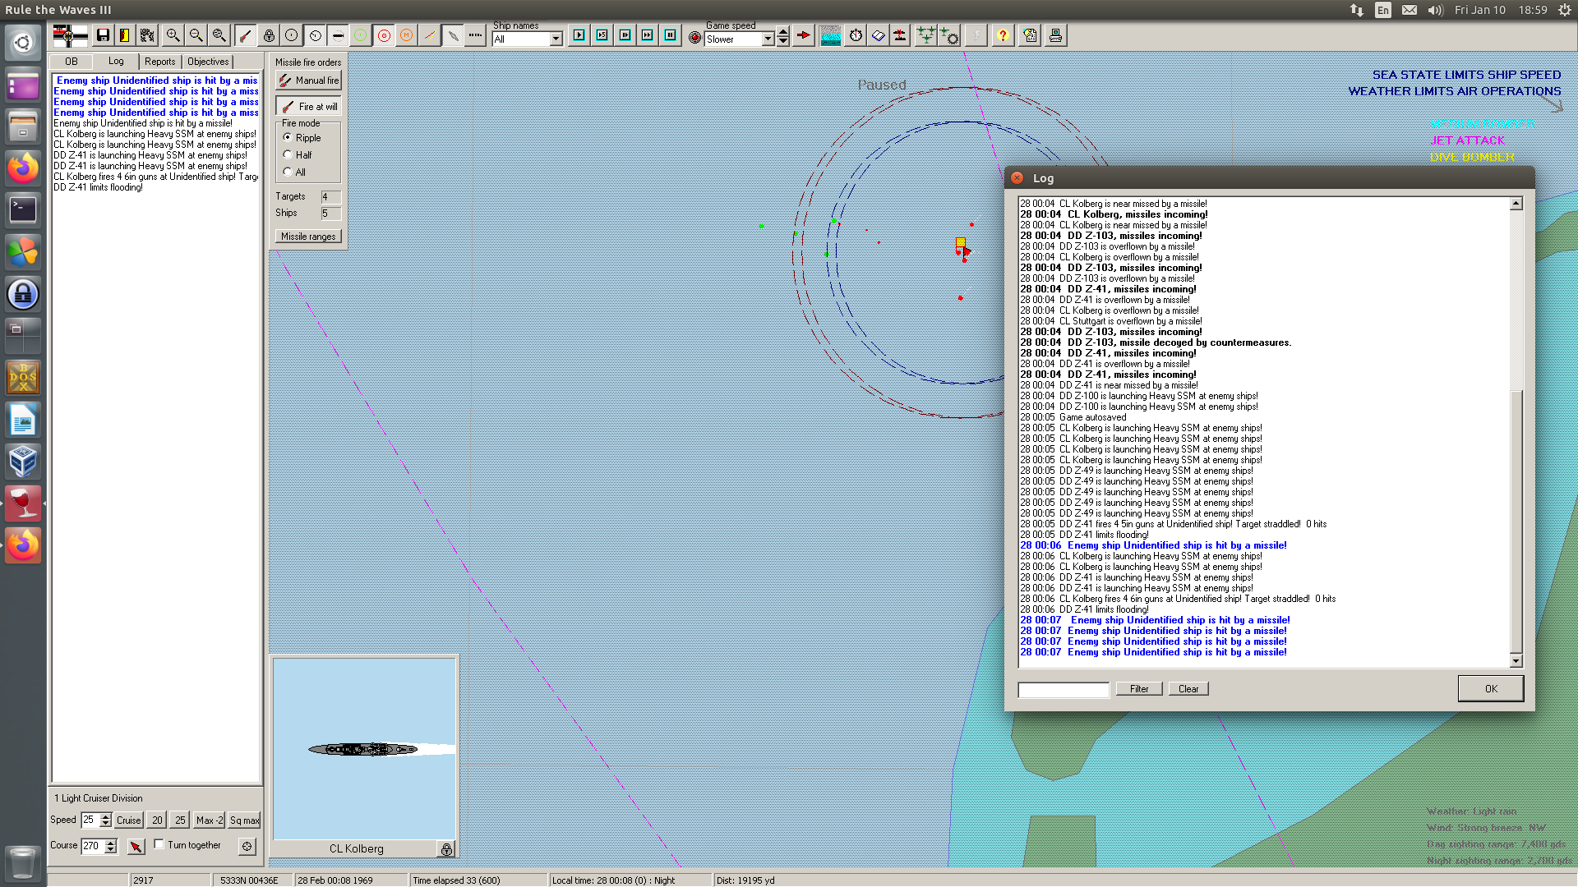Click the zoom out magnifier icon
The width and height of the screenshot is (1578, 887).
point(196,35)
